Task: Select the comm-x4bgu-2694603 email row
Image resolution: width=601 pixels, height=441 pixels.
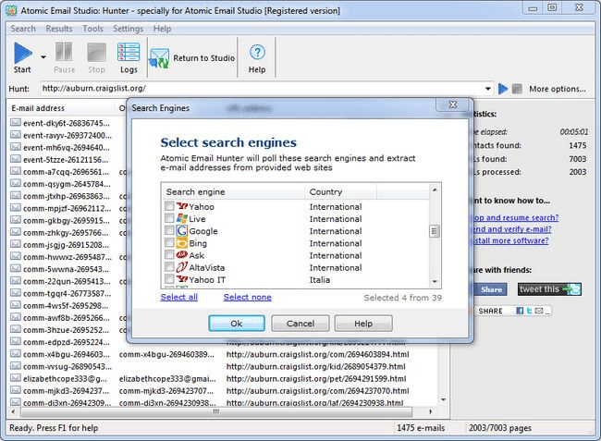Action: point(222,354)
